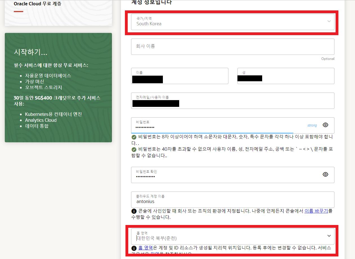Click info icon beside 홈 영역 description

(x=134, y=248)
